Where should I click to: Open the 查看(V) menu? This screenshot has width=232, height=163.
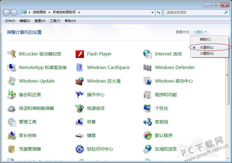pyautogui.click(x=39, y=21)
